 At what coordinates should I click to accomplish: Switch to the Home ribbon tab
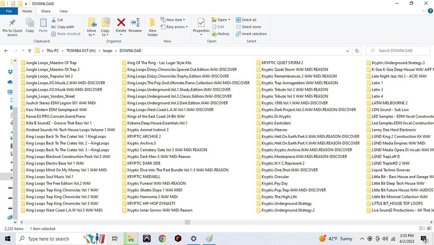(x=27, y=11)
